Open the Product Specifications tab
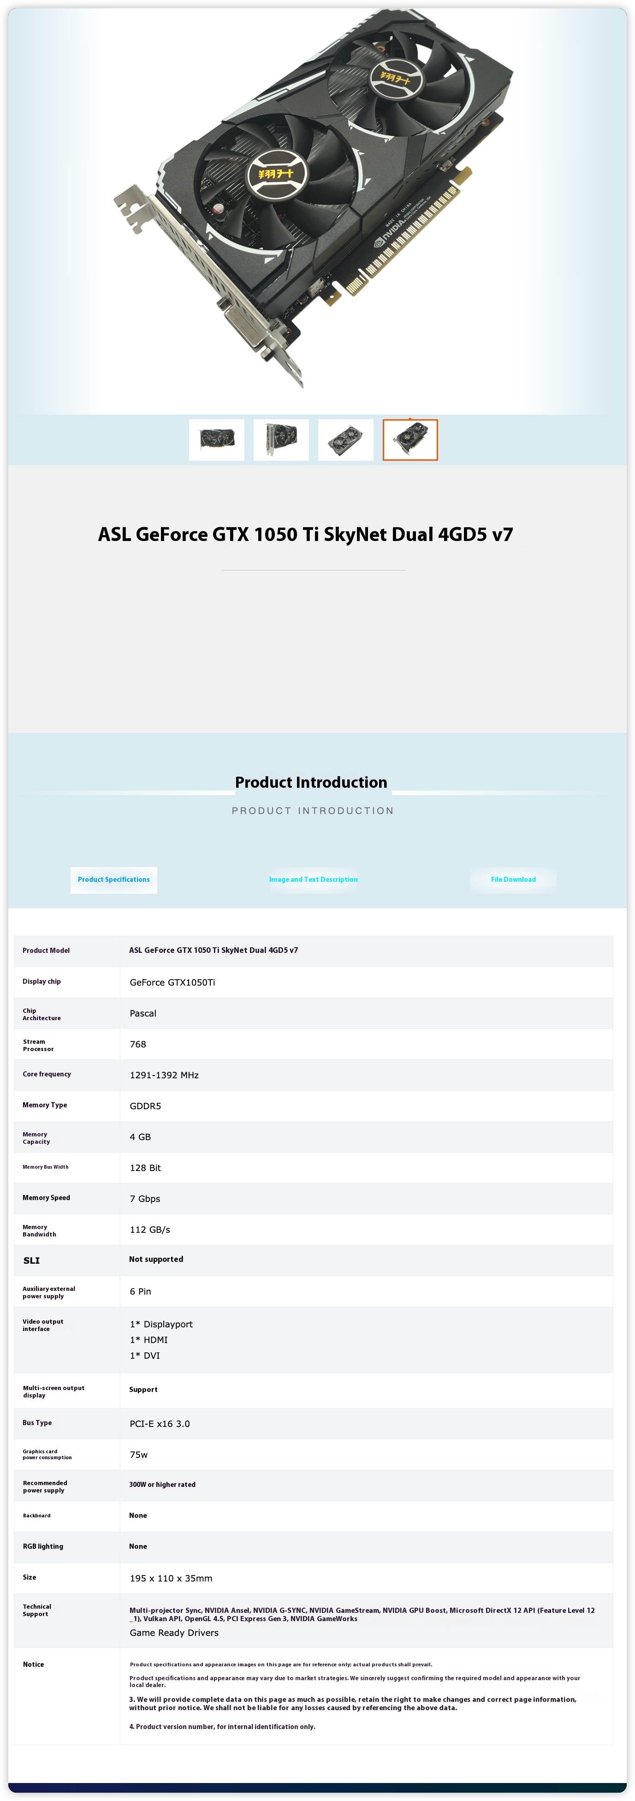The image size is (635, 1801). point(113,880)
